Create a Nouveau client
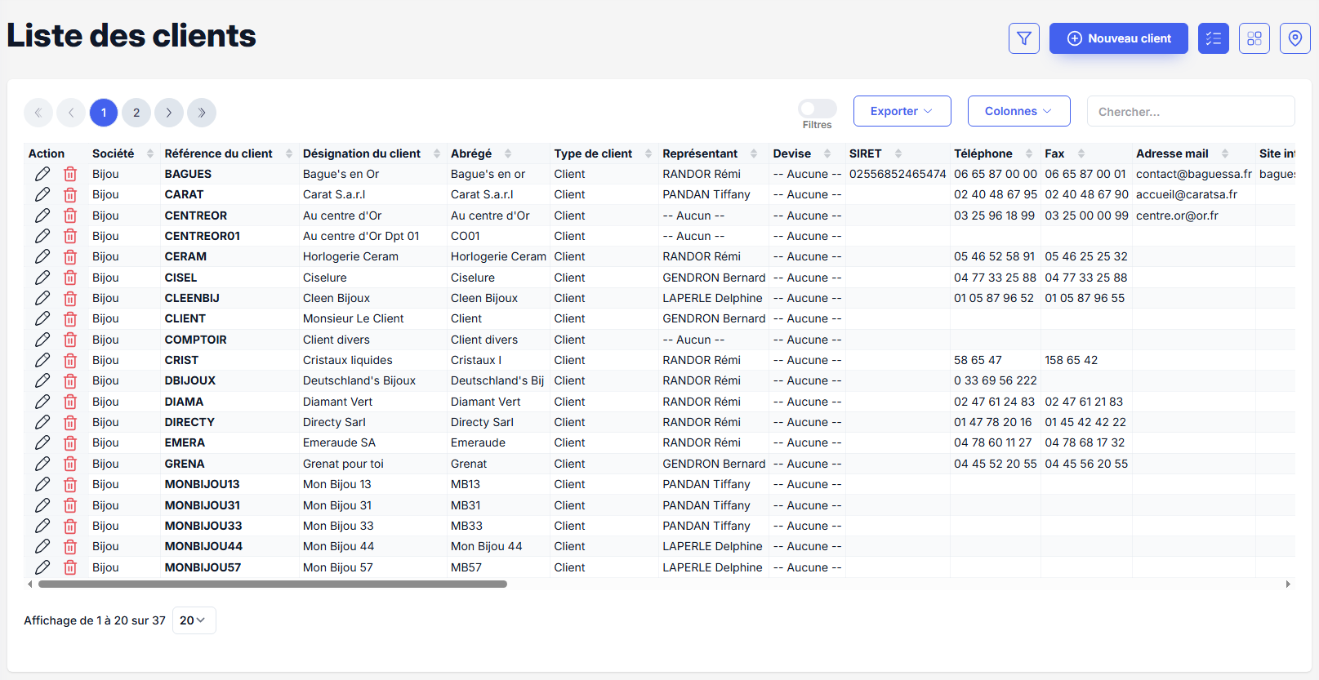1319x680 pixels. pyautogui.click(x=1118, y=38)
